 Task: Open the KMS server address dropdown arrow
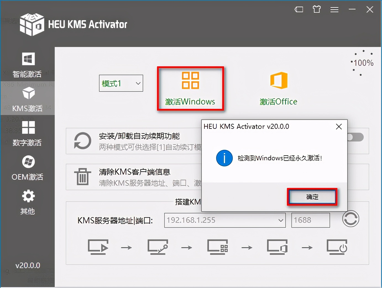coord(281,220)
